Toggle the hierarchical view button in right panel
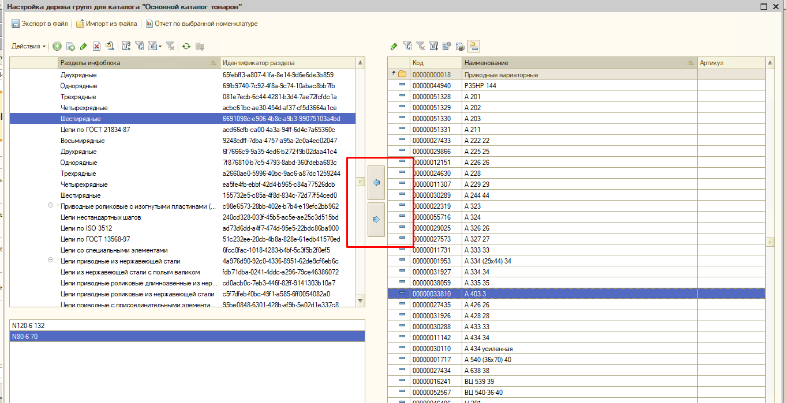786x403 pixels. (474, 46)
